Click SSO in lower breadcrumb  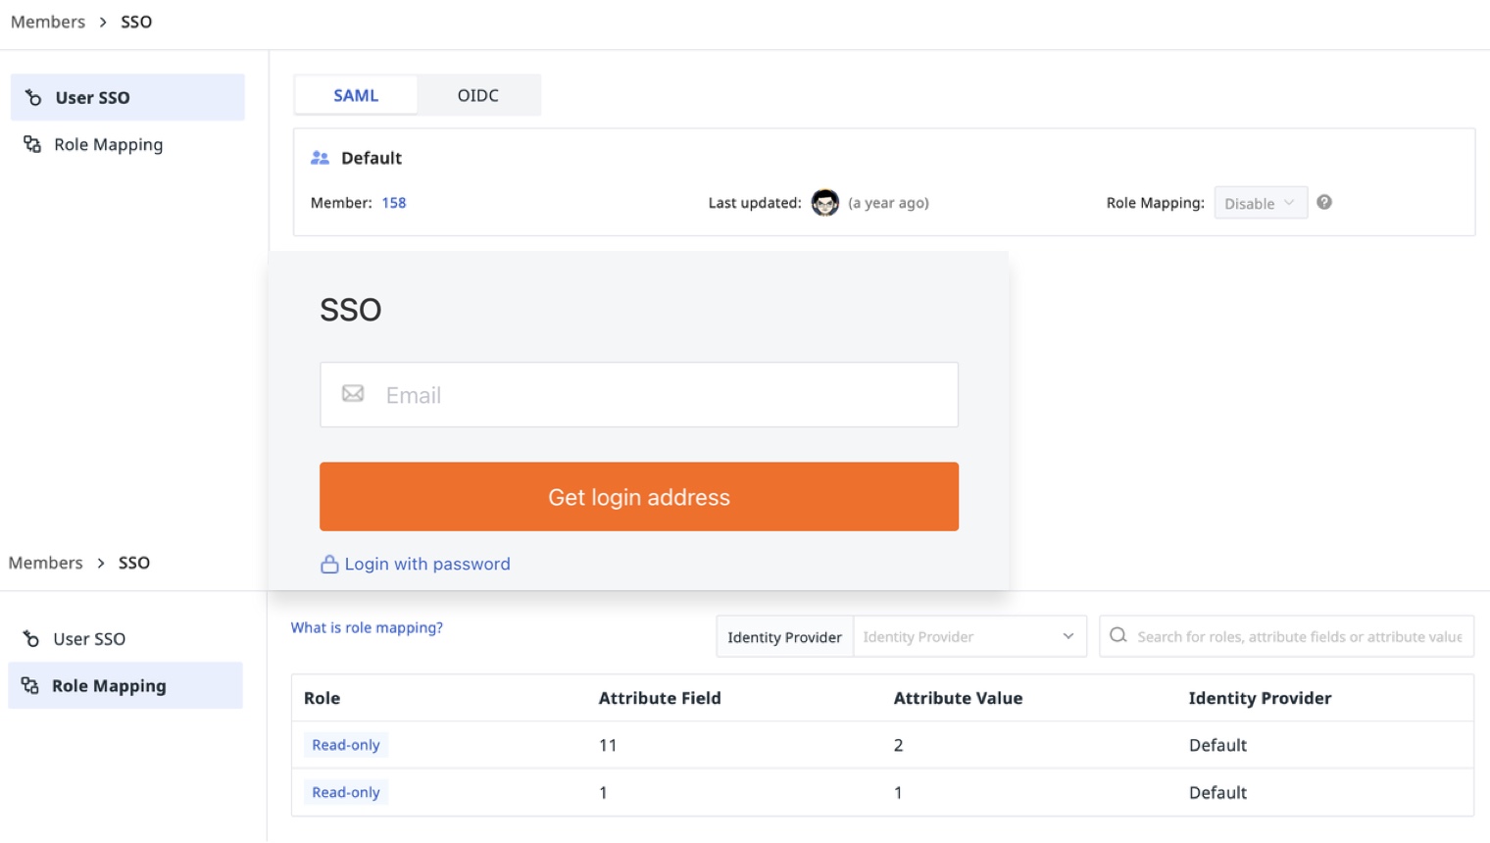[x=134, y=563]
